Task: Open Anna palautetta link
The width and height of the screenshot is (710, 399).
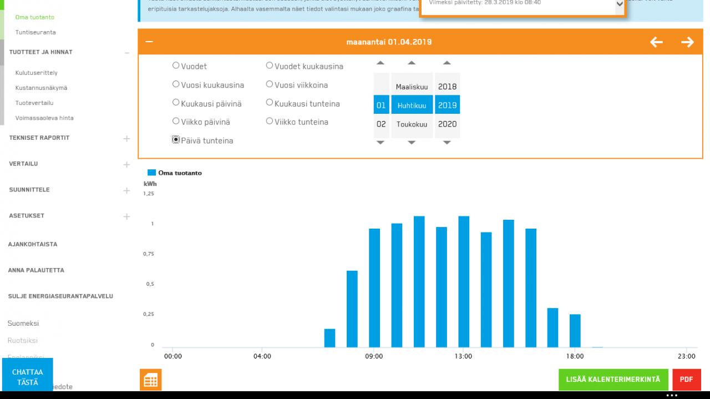Action: click(36, 270)
